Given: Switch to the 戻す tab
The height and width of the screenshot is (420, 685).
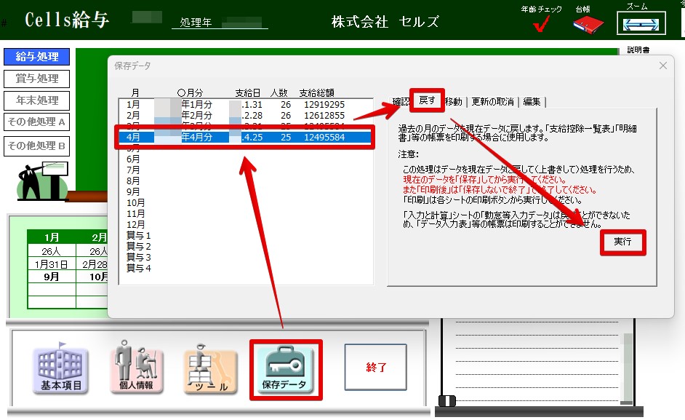Looking at the screenshot, I should click(x=427, y=101).
